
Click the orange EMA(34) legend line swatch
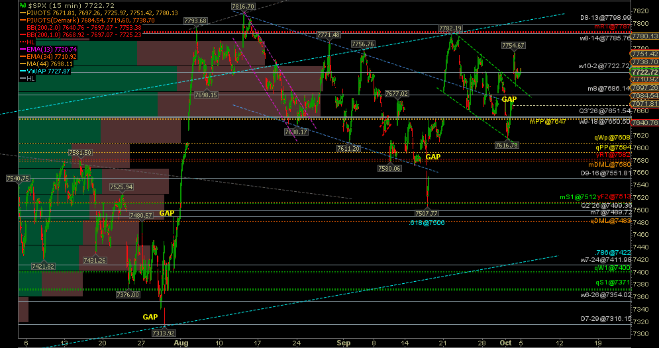tap(23, 56)
